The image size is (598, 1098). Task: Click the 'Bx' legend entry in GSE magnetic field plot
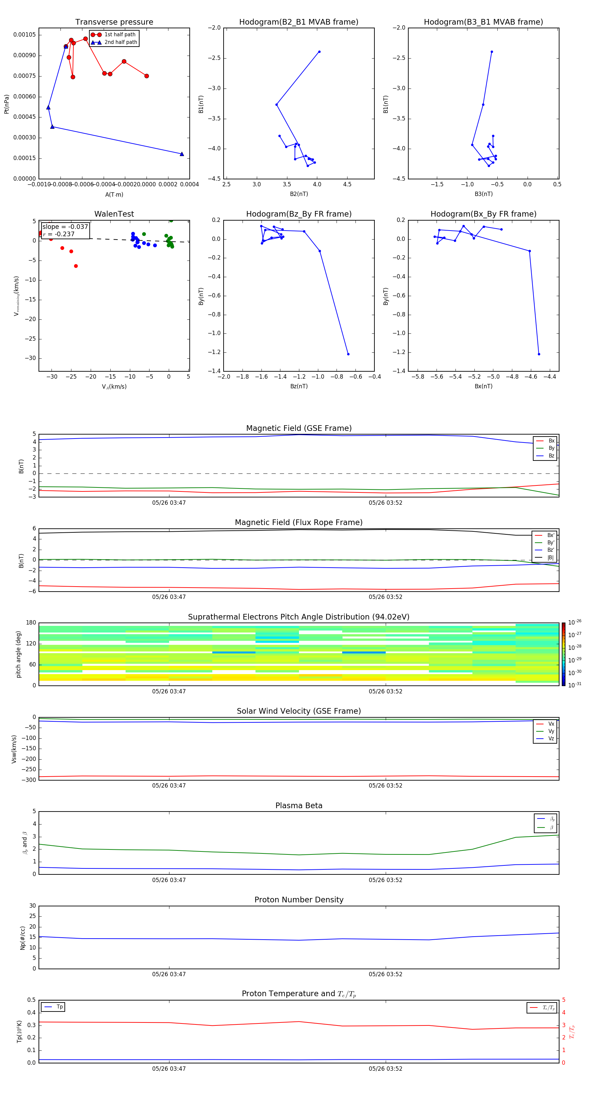(x=545, y=441)
